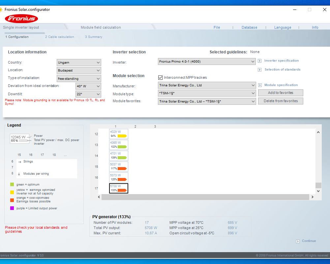Open the Country dropdown
This screenshot has width=330, height=264.
click(x=79, y=62)
